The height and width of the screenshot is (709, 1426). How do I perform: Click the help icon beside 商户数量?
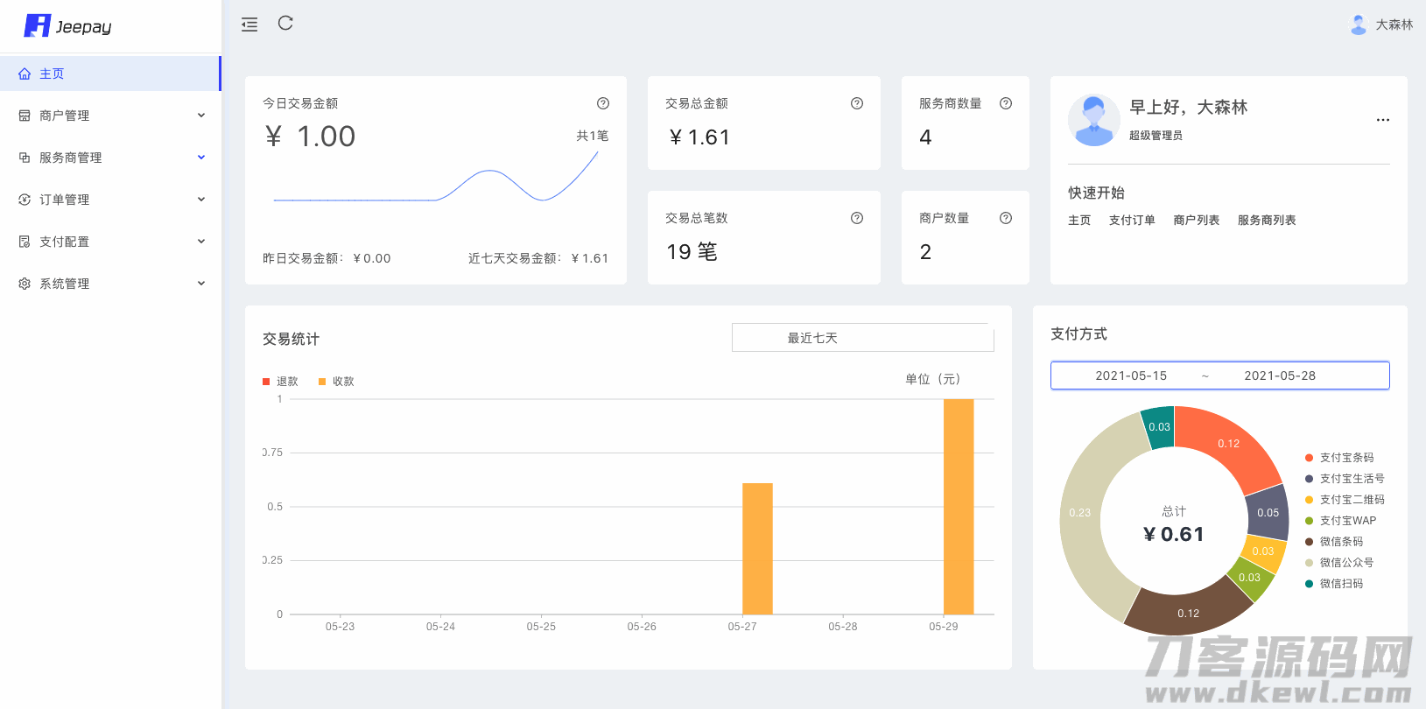(1006, 218)
